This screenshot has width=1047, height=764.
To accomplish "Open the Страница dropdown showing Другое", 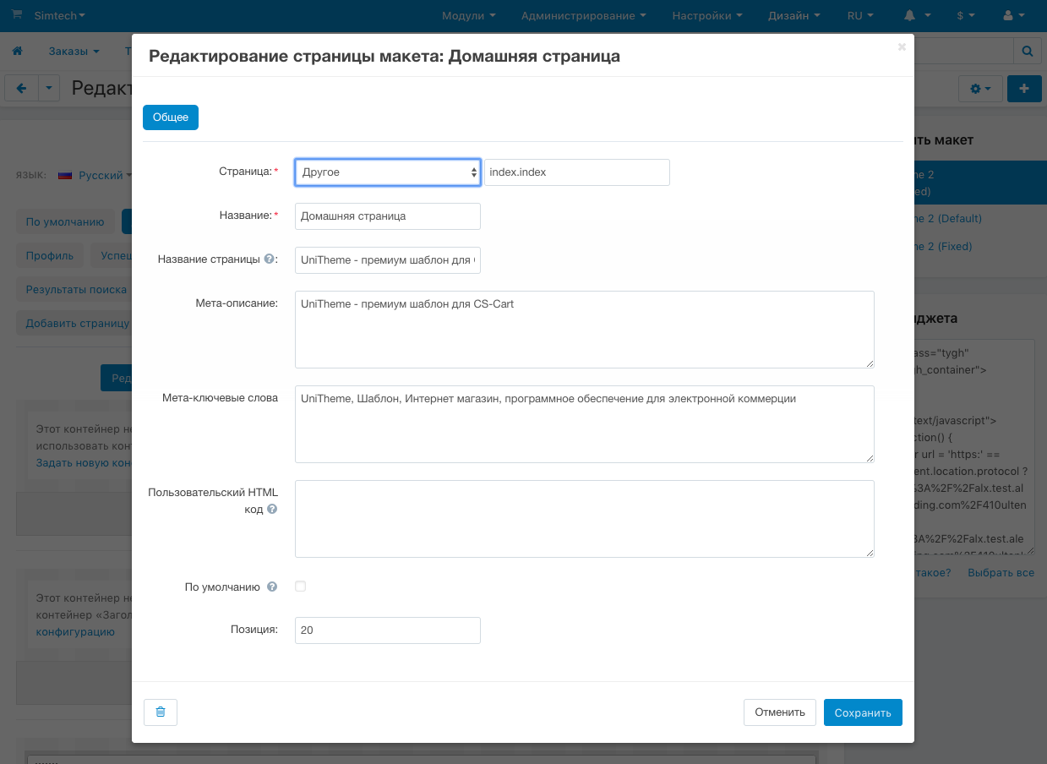I will coord(388,172).
